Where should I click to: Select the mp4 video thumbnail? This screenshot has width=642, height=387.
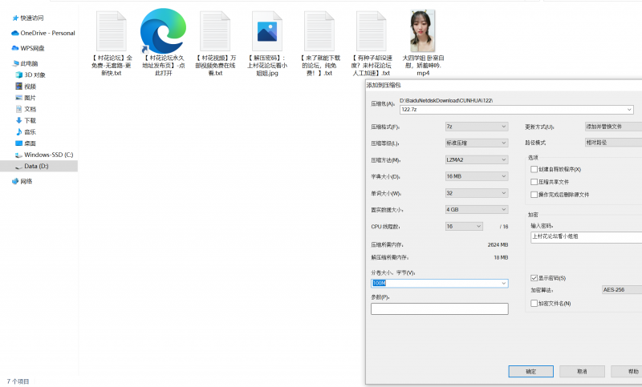(423, 31)
